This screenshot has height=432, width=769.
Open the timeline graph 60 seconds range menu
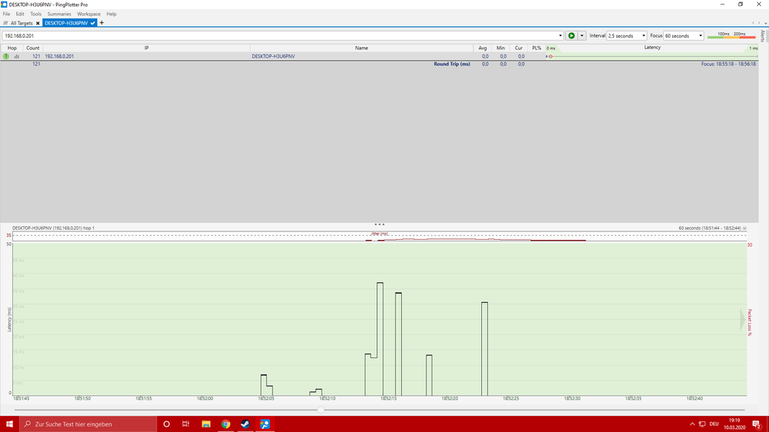point(744,228)
